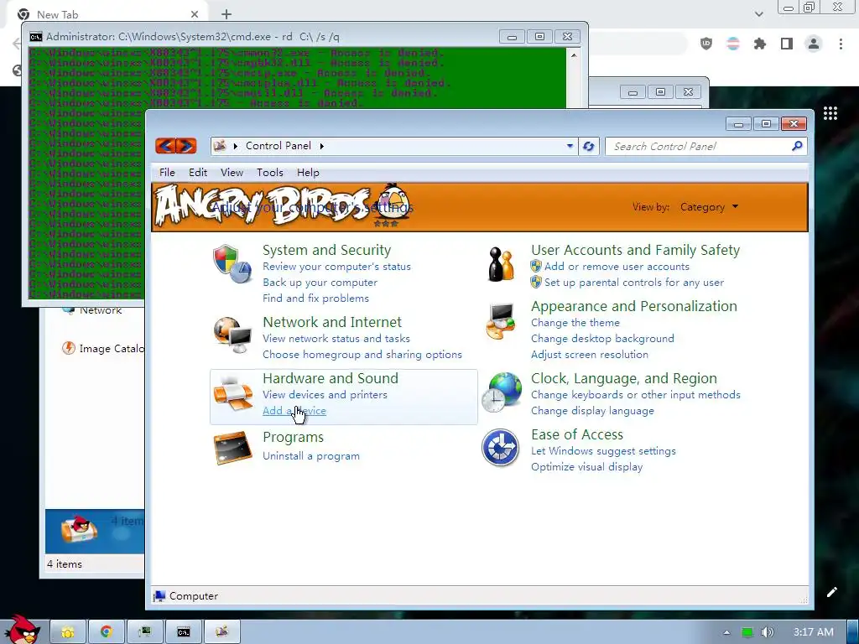Click the Ease of Access icon
Screen dimensions: 859x644
500,448
